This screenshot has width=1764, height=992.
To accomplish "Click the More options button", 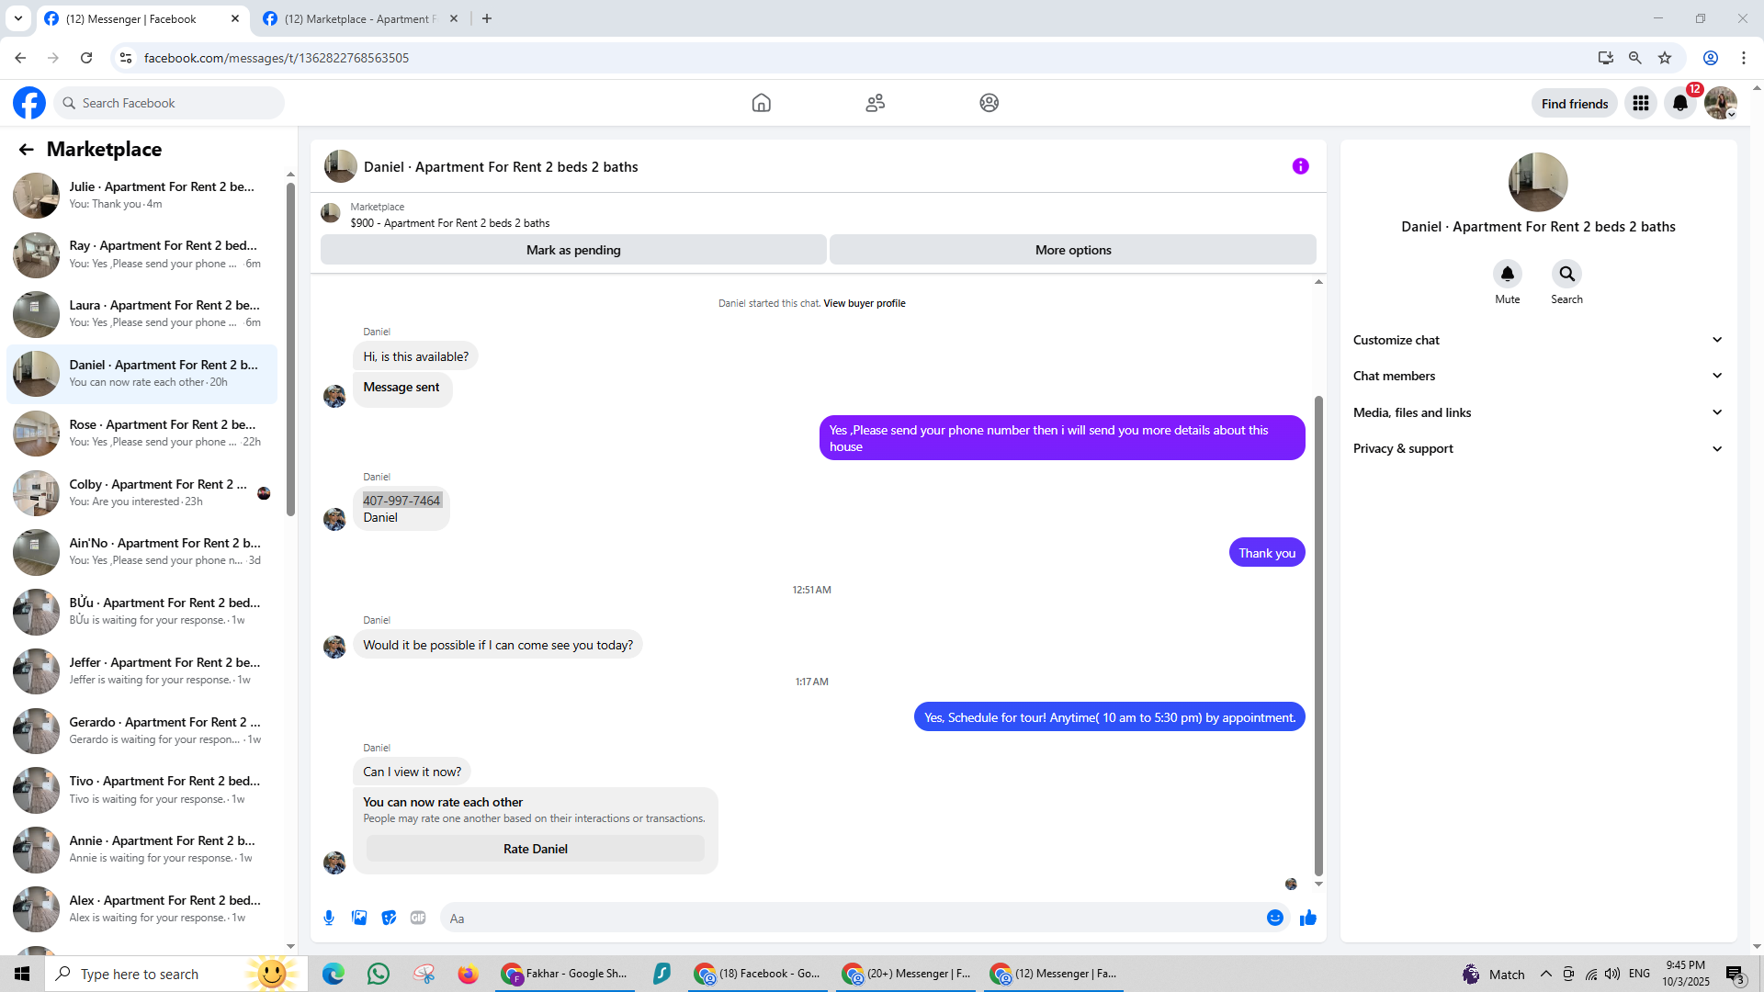I will point(1073,250).
